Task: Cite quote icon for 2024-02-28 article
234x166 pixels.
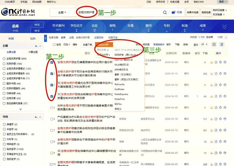Action: coord(225,141)
